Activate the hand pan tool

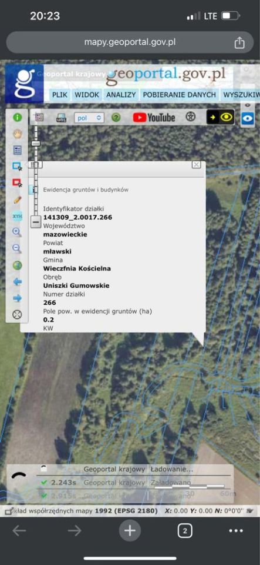[x=17, y=134]
